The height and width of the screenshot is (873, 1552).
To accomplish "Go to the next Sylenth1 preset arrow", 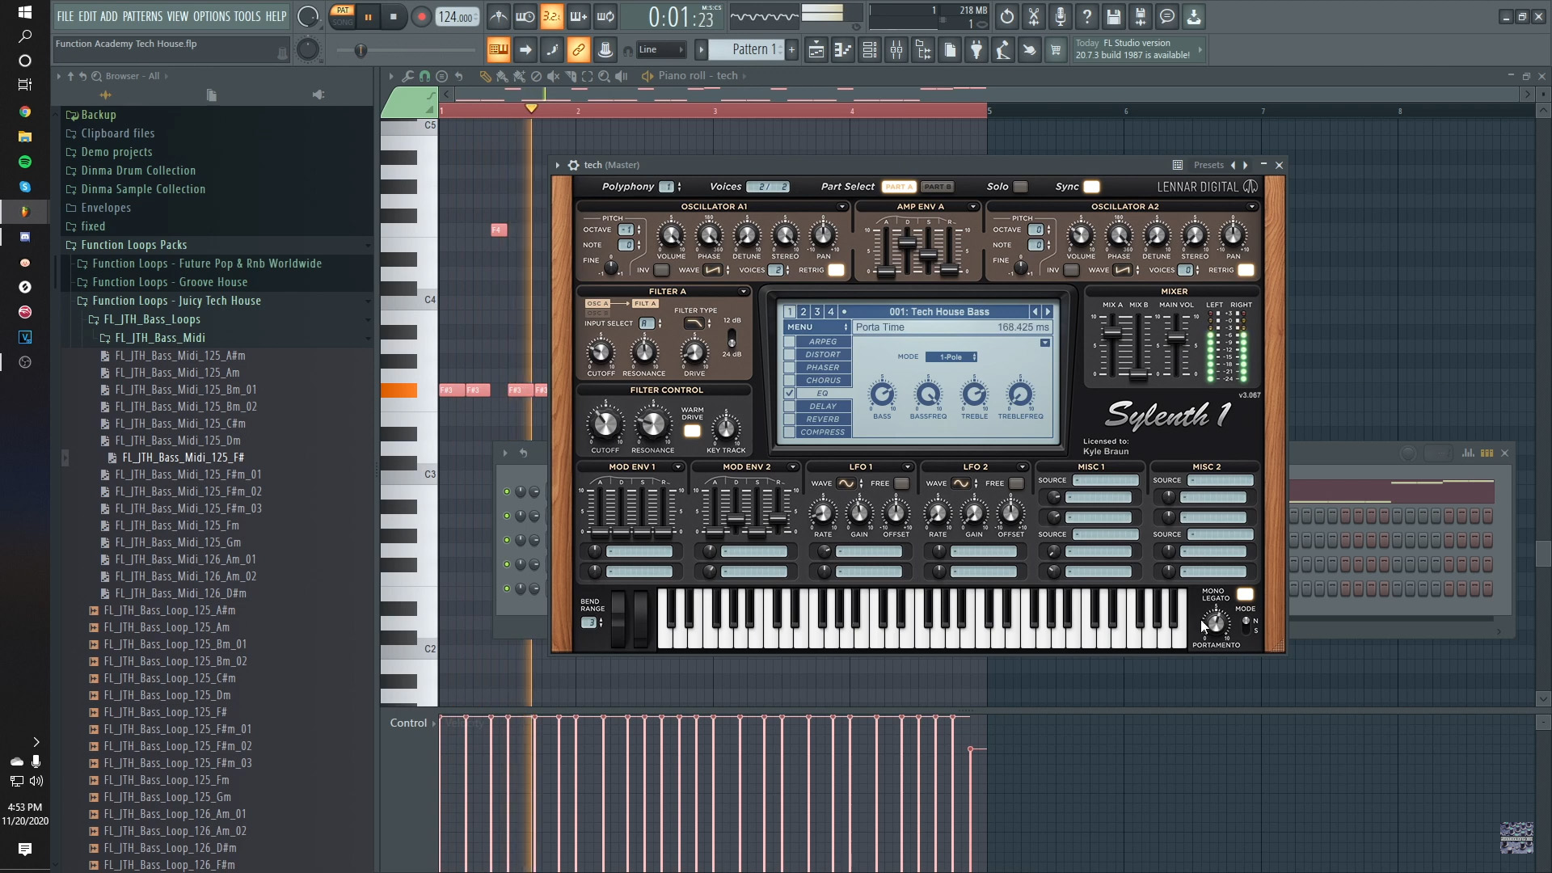I will 1048,312.
